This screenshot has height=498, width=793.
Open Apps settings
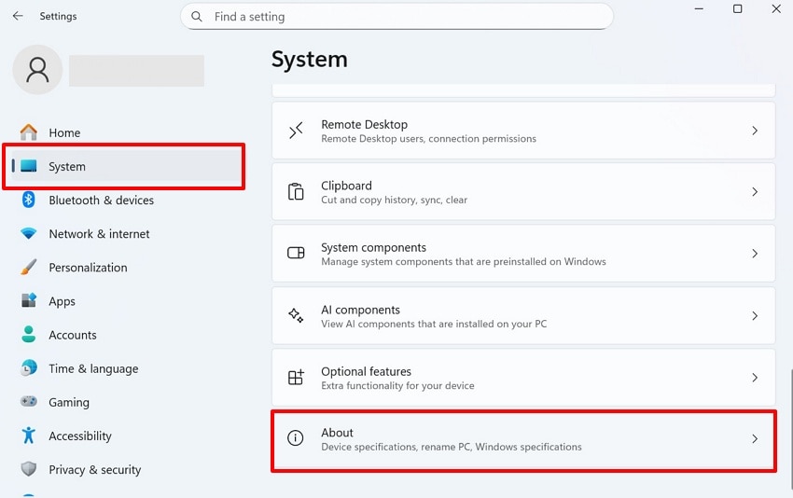pos(127,301)
